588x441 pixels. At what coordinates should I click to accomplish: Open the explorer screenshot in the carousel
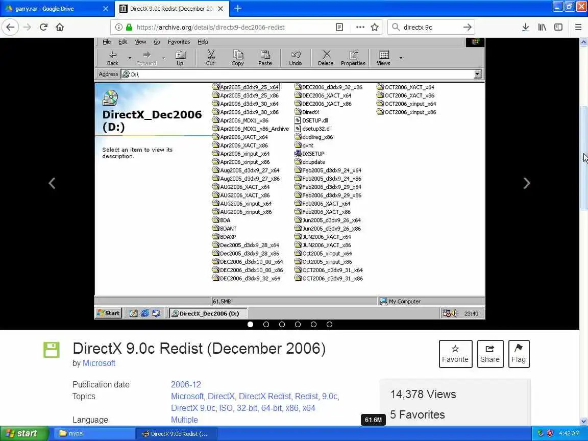[289, 179]
